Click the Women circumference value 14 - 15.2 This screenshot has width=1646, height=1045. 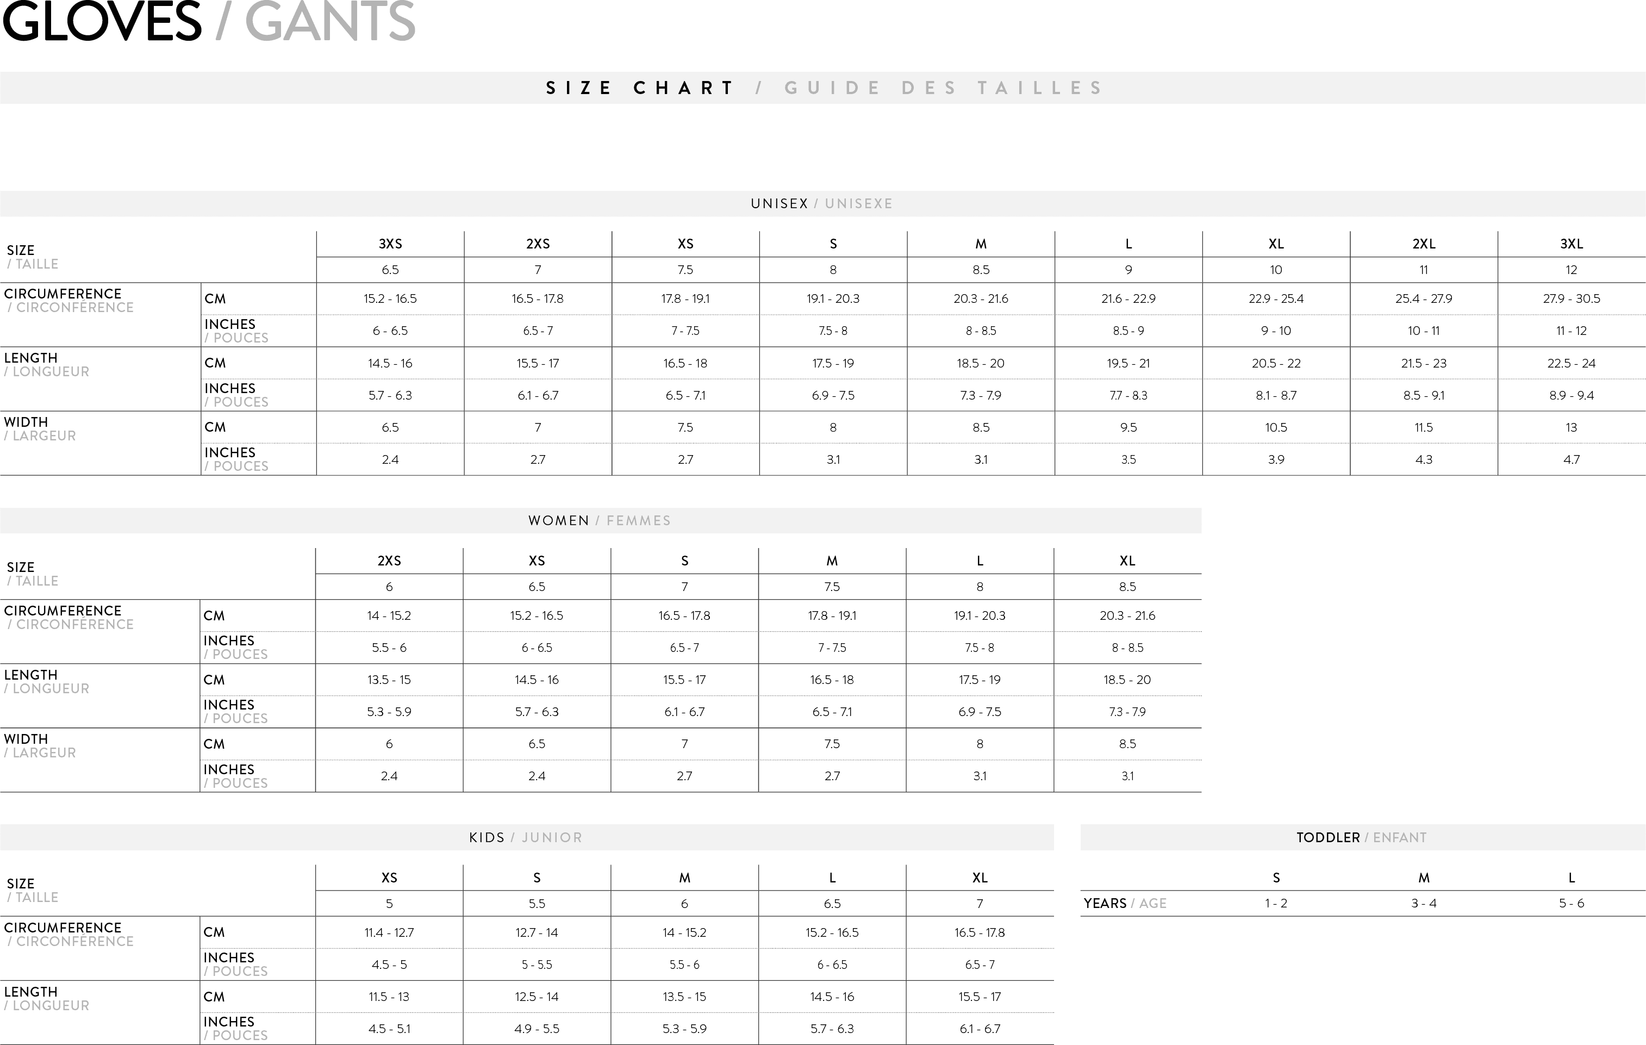click(389, 615)
